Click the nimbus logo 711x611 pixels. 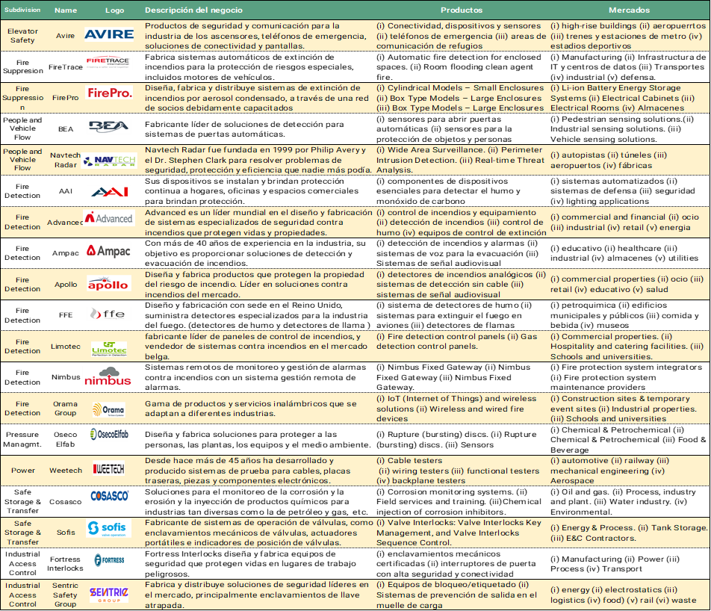point(108,377)
